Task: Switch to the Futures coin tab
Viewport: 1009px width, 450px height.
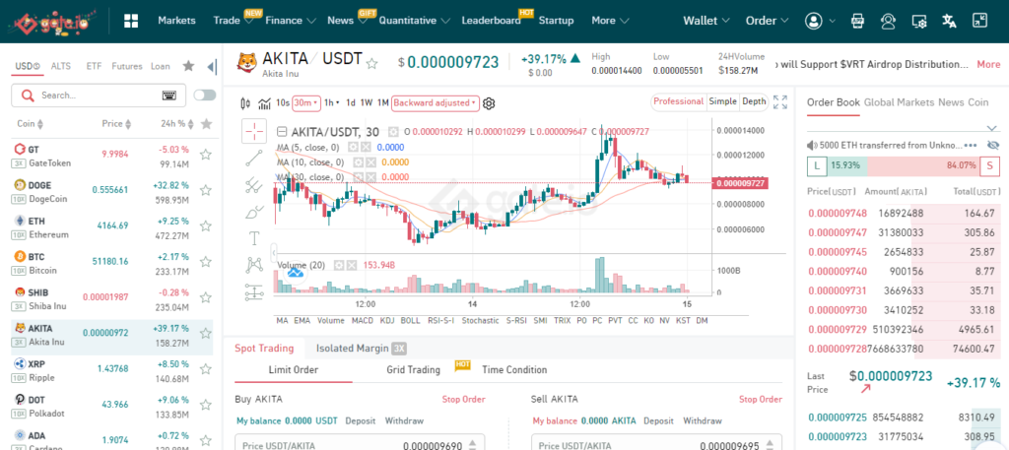Action: click(x=127, y=66)
